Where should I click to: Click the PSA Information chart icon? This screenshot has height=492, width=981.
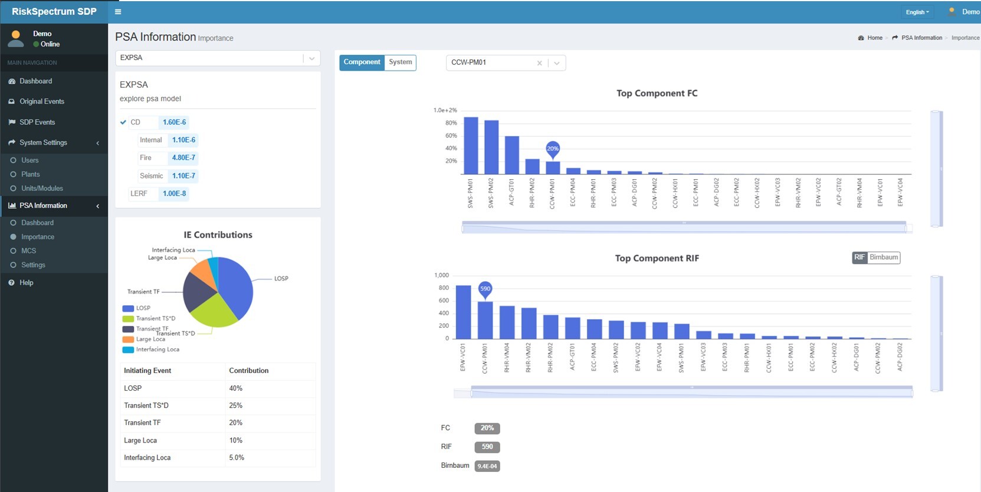(12, 206)
